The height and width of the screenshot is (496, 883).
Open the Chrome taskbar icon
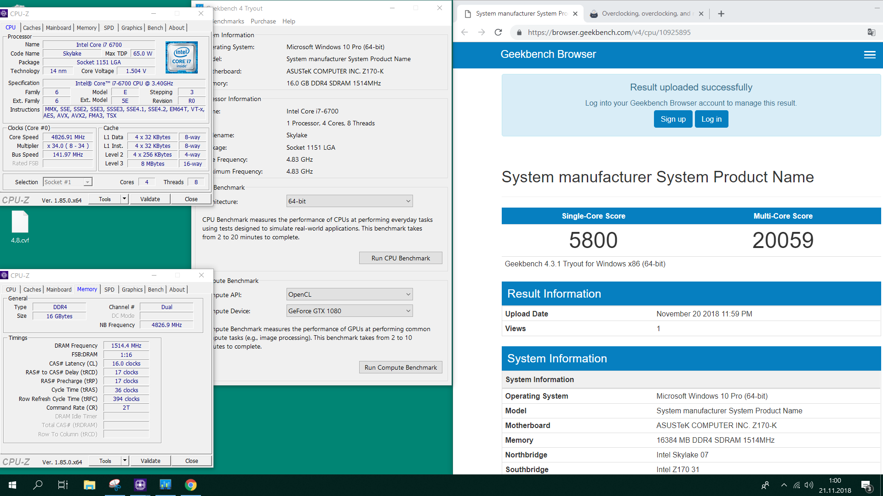click(x=191, y=485)
